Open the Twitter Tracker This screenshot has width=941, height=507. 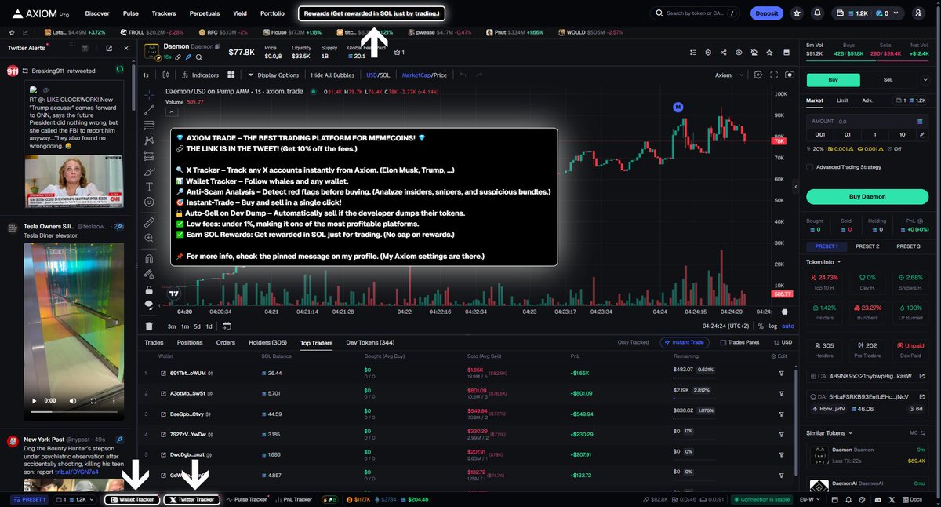point(191,499)
